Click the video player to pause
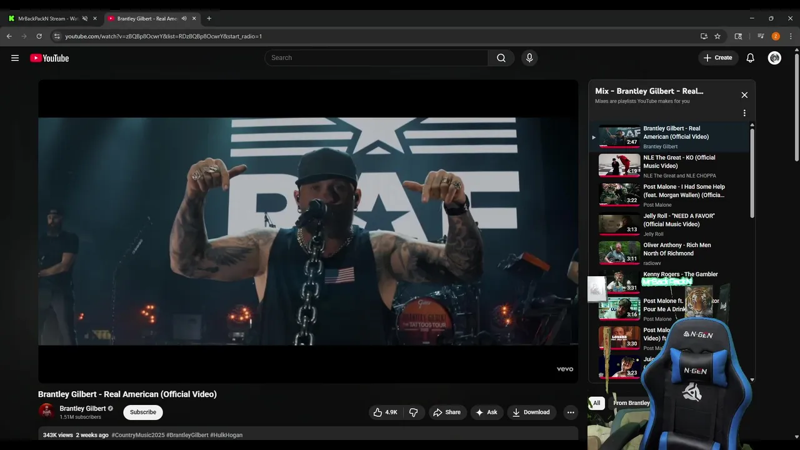 pyautogui.click(x=308, y=231)
